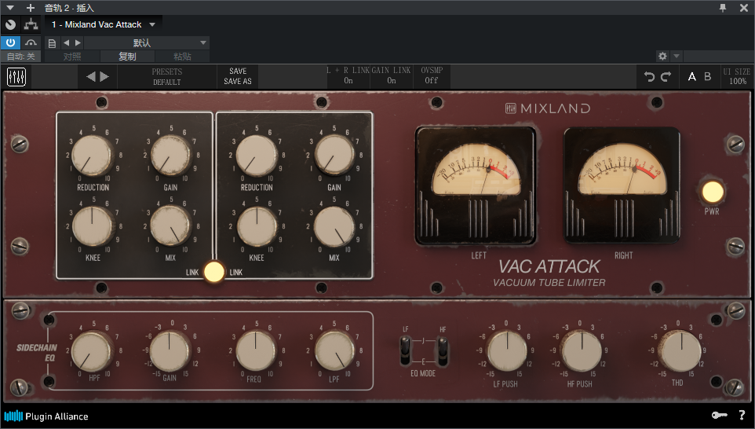755x429 pixels.
Task: Click the right channel KNEE knob
Action: [257, 225]
